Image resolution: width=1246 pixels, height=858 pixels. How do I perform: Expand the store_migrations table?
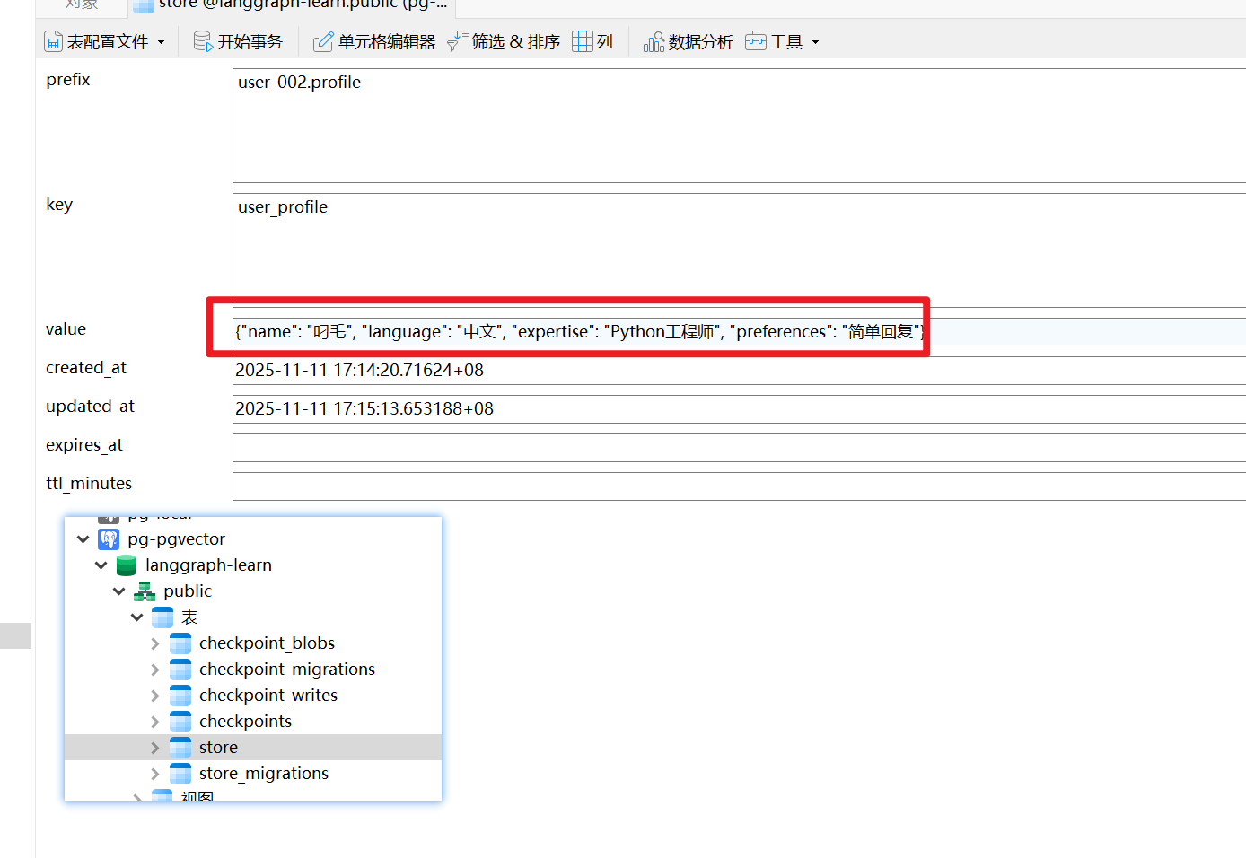coord(154,774)
